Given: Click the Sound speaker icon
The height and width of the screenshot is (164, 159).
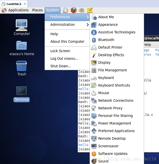Looking at the screenshot, I should (94, 161).
